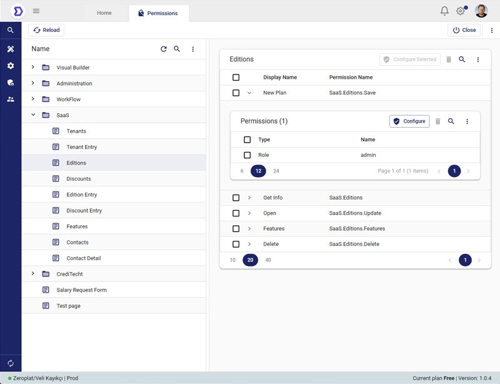Click the trash icon in Permissions panel
Image resolution: width=500 pixels, height=384 pixels.
(x=437, y=121)
